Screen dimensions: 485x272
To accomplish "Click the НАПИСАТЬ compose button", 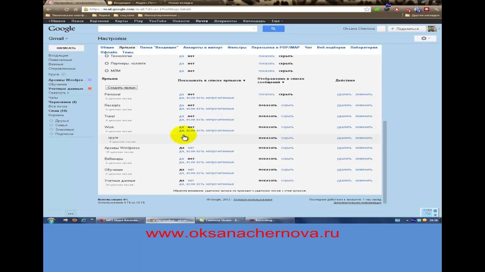I will click(66, 48).
